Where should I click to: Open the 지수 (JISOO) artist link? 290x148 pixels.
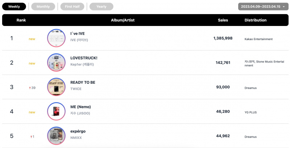coord(80,113)
